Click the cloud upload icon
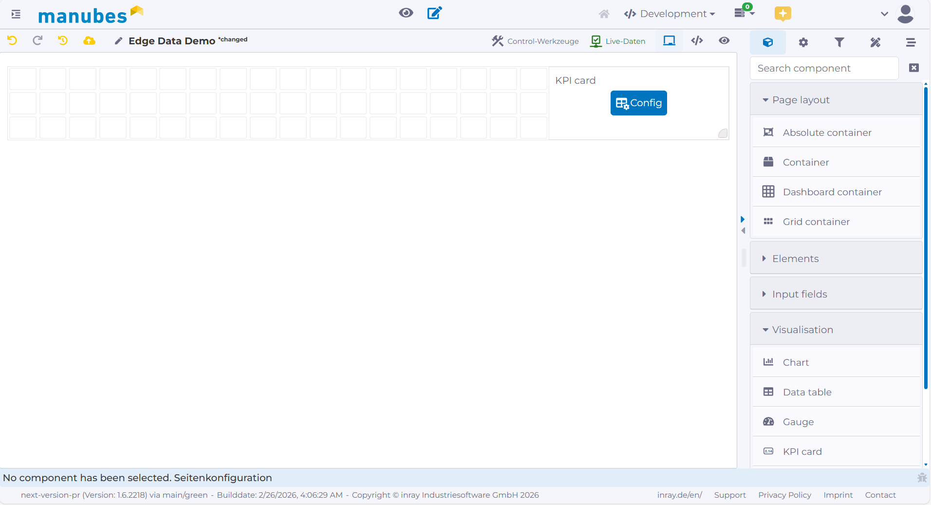Image resolution: width=931 pixels, height=505 pixels. pyautogui.click(x=90, y=41)
